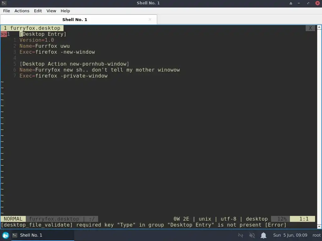Click the Exec=firefox -private-window line
The width and height of the screenshot is (322, 241).
click(x=64, y=76)
